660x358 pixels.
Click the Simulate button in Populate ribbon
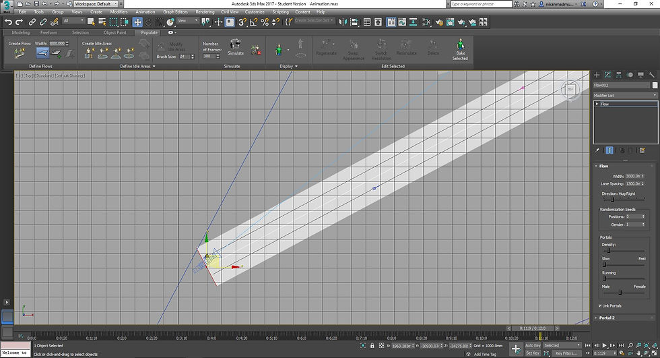236,47
